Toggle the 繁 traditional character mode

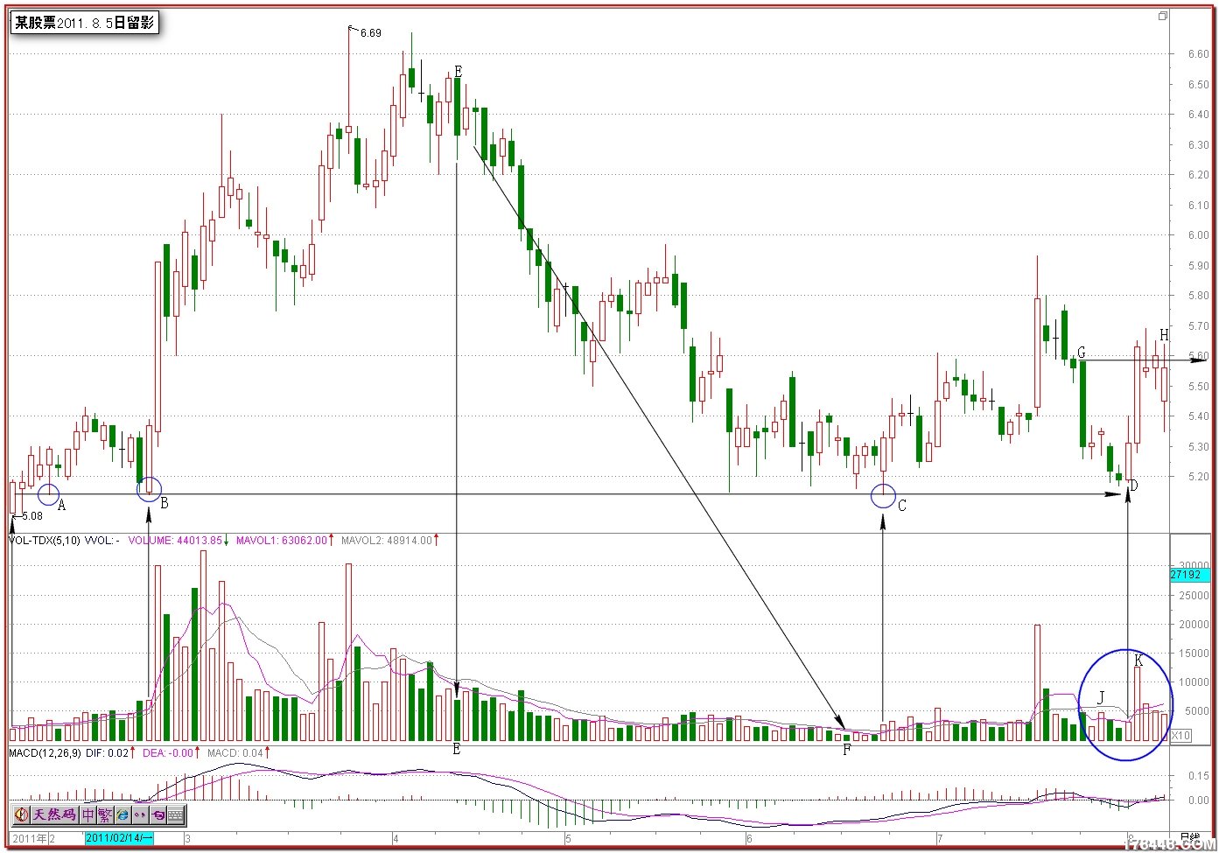(105, 815)
